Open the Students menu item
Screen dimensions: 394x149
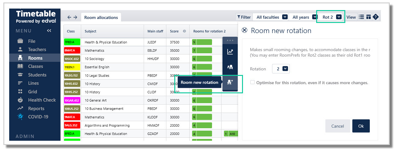37,75
